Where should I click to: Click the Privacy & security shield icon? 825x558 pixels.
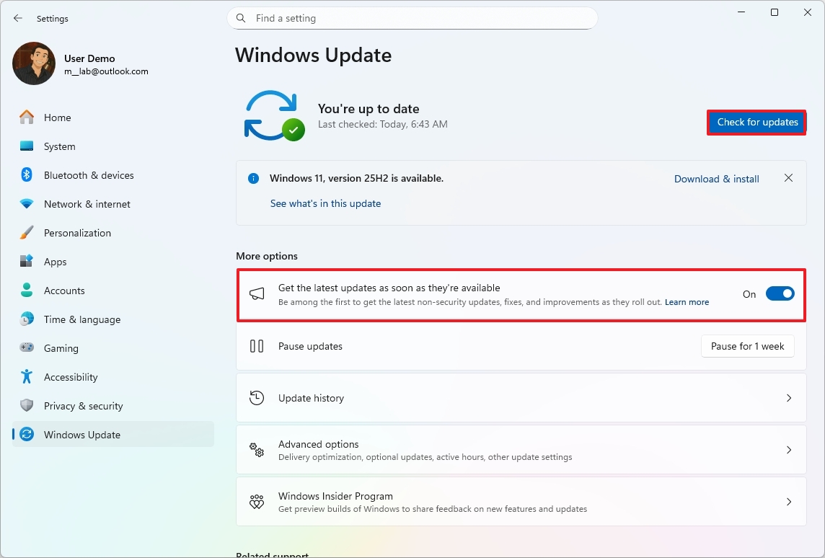tap(27, 405)
